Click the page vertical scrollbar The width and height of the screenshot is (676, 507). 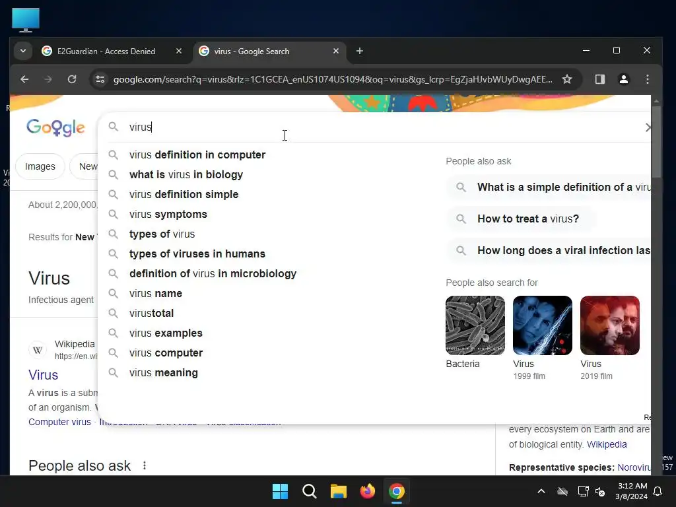(x=656, y=142)
